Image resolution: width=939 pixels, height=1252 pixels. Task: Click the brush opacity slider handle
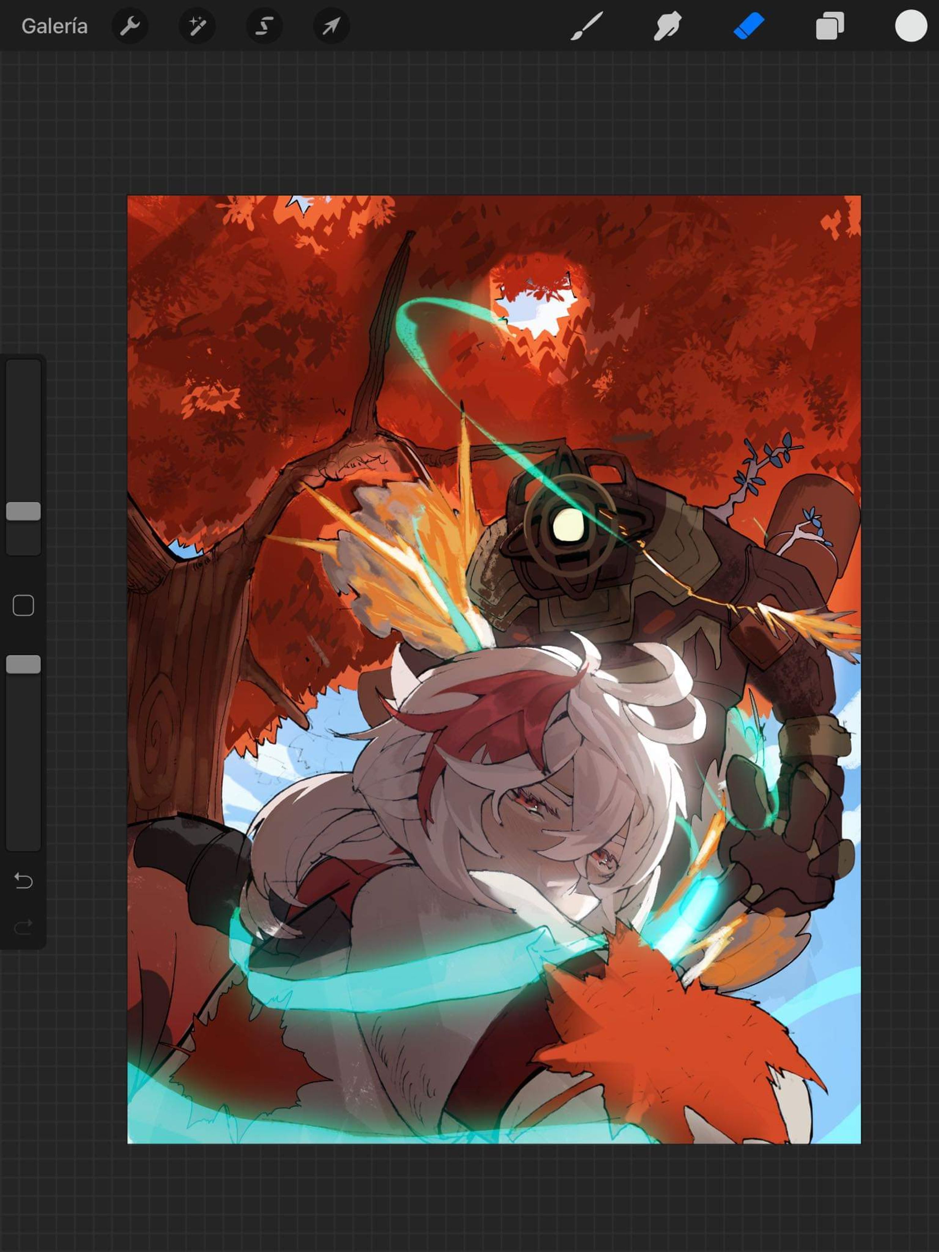[x=23, y=664]
